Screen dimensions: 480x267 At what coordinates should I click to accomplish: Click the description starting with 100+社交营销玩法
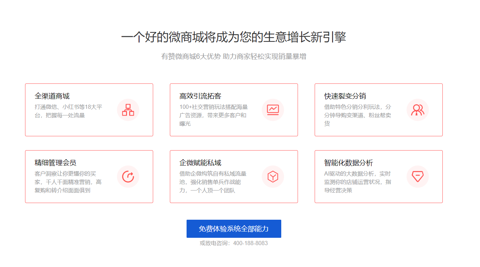[214, 115]
